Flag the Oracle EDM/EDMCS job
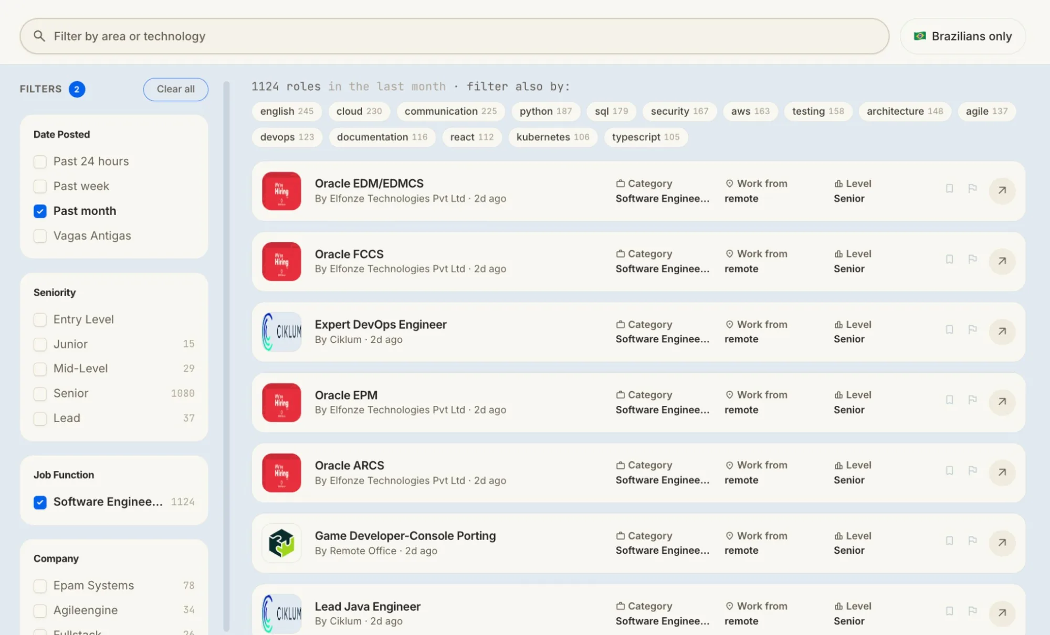1050x635 pixels. tap(972, 189)
